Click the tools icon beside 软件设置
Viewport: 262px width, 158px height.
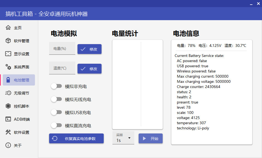click(x=8, y=132)
